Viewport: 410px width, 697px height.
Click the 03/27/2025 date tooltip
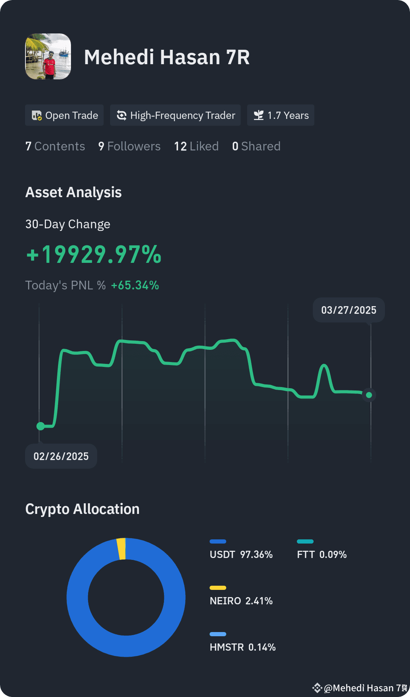(x=349, y=310)
